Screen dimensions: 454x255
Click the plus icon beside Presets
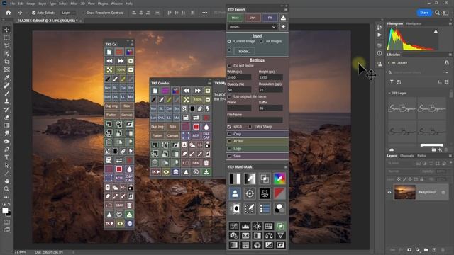pos(283,27)
